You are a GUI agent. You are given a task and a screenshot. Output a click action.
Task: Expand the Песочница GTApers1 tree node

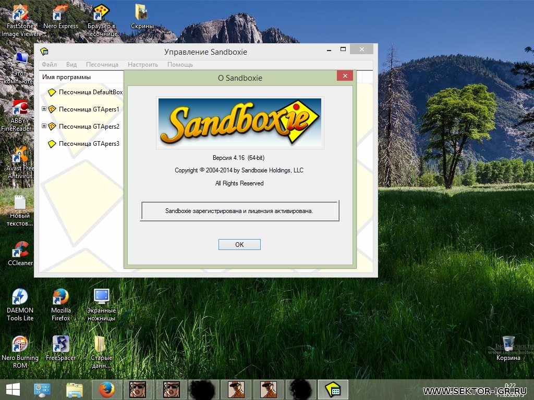pyautogui.click(x=44, y=109)
